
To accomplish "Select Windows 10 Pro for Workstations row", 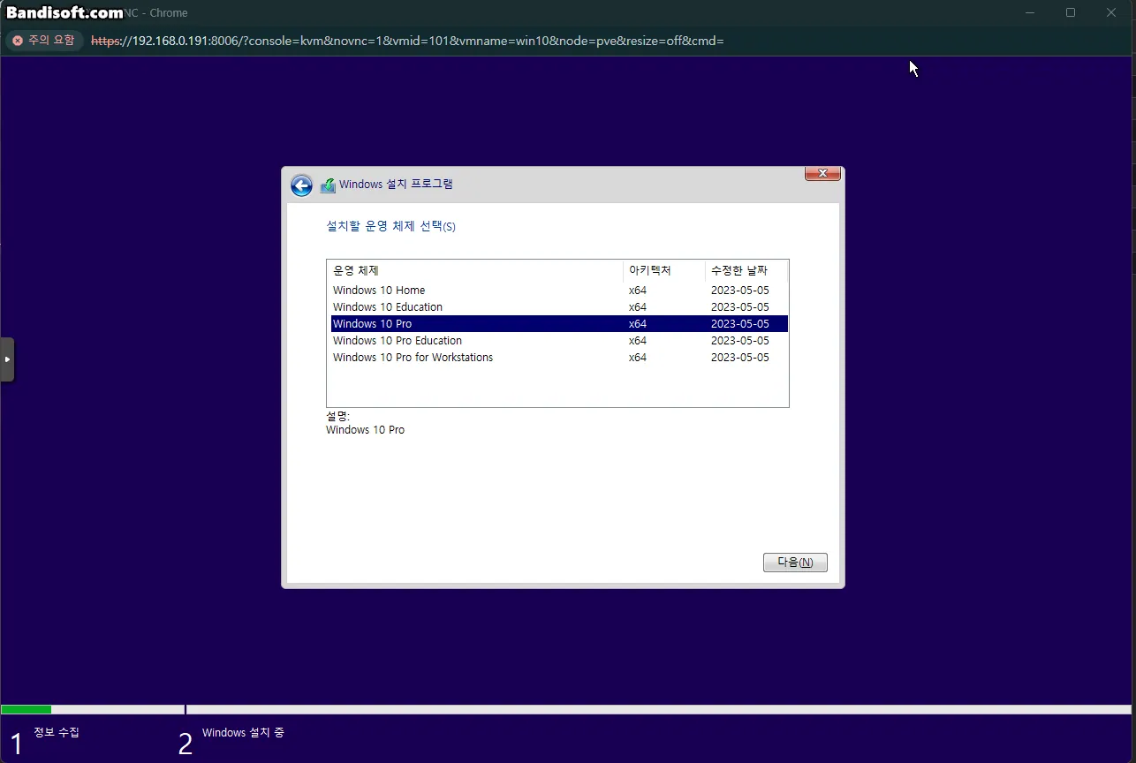I will pos(559,358).
